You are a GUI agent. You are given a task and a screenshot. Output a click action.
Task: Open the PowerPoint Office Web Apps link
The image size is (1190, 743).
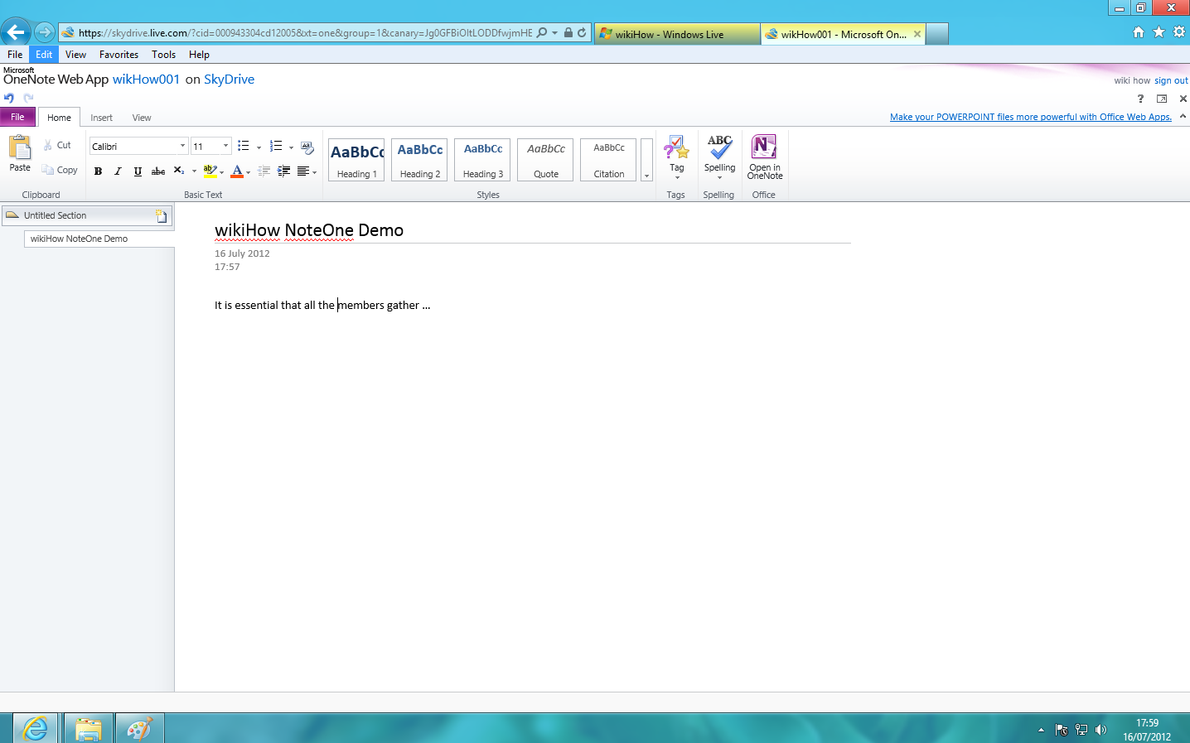[1031, 117]
